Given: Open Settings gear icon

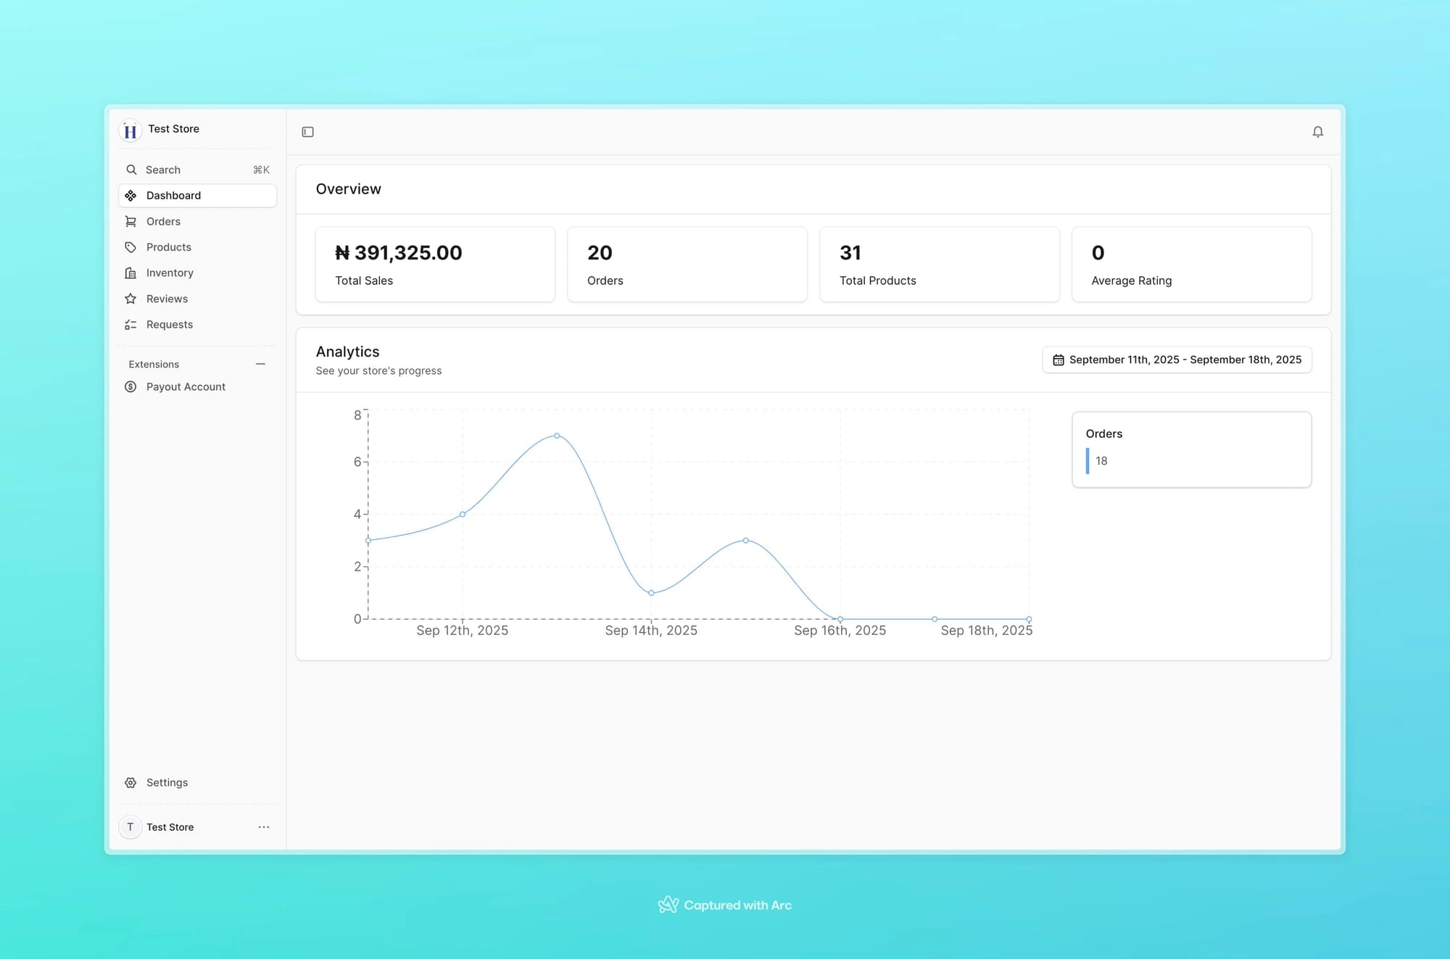Looking at the screenshot, I should click(x=130, y=783).
